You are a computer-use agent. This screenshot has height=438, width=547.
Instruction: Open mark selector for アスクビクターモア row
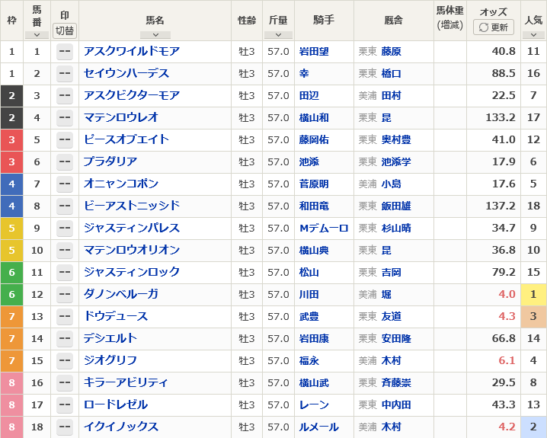click(x=65, y=95)
